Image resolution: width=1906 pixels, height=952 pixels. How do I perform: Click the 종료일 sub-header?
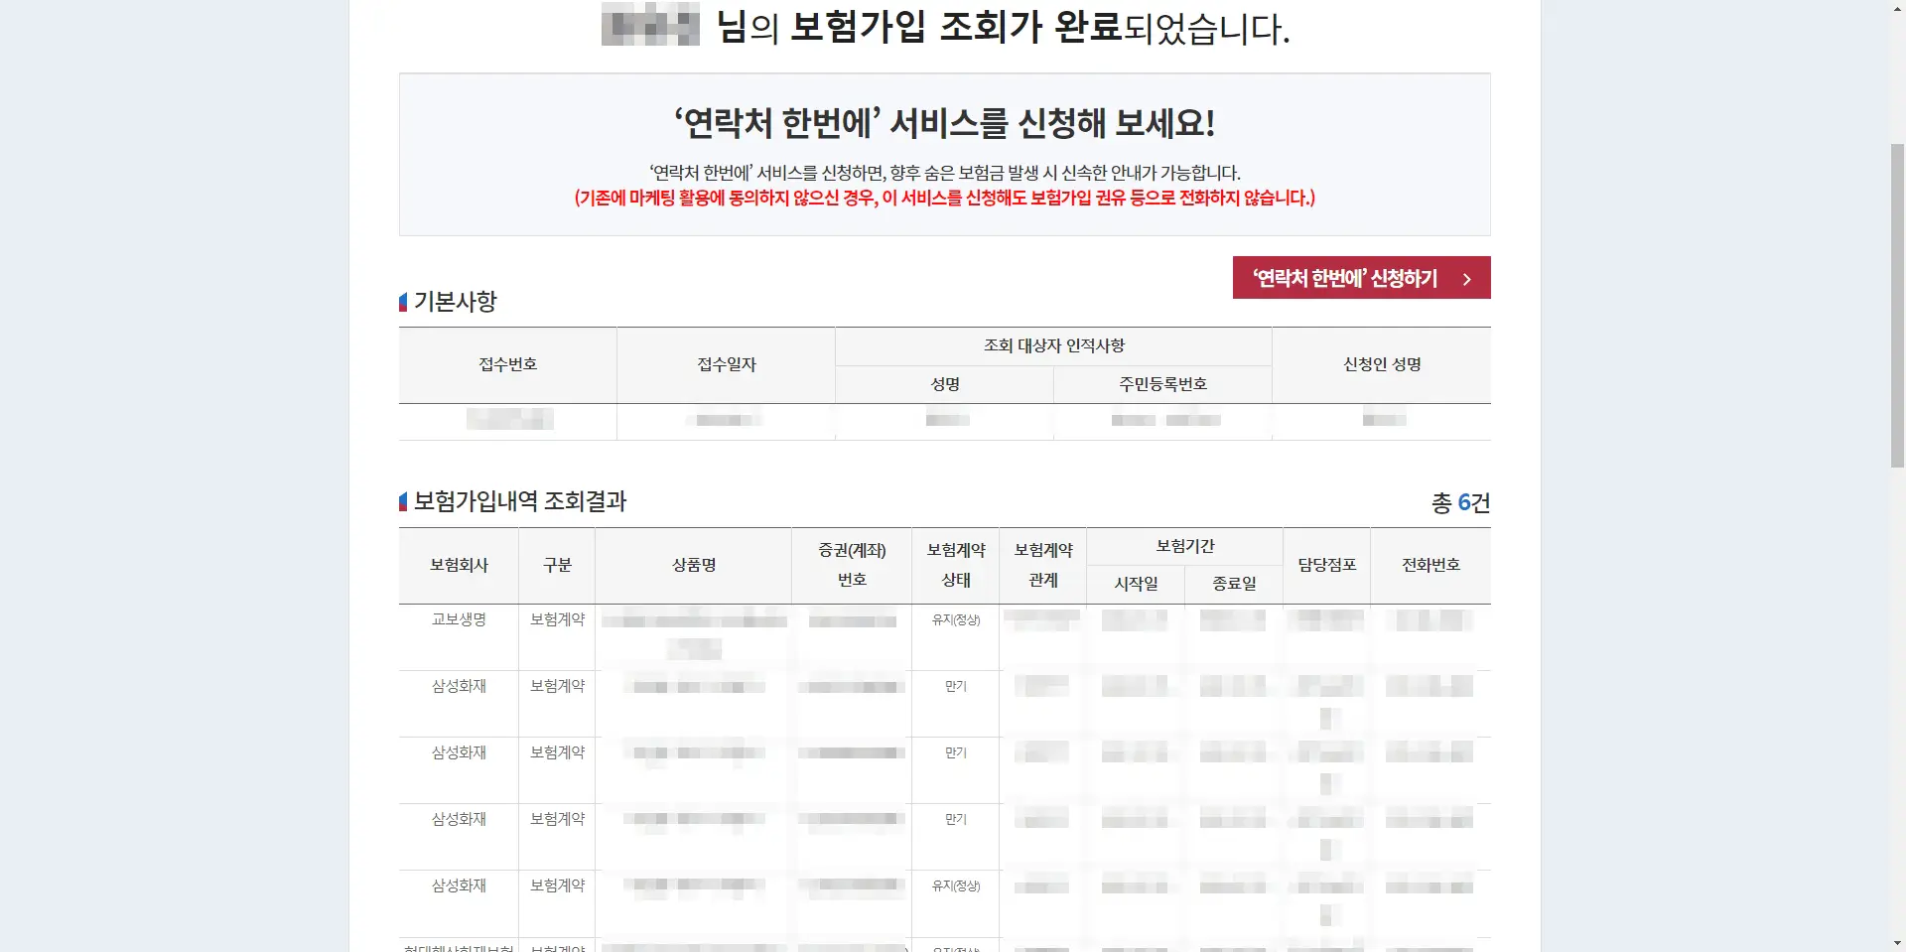(x=1234, y=584)
